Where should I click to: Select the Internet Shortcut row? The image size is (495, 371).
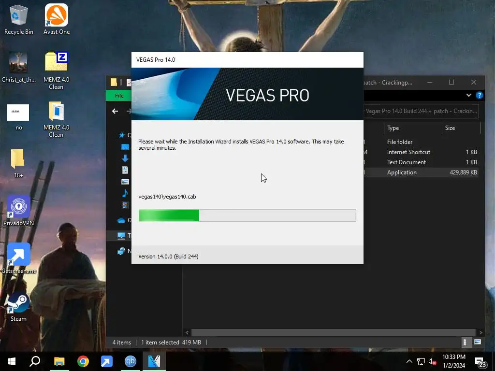422,152
